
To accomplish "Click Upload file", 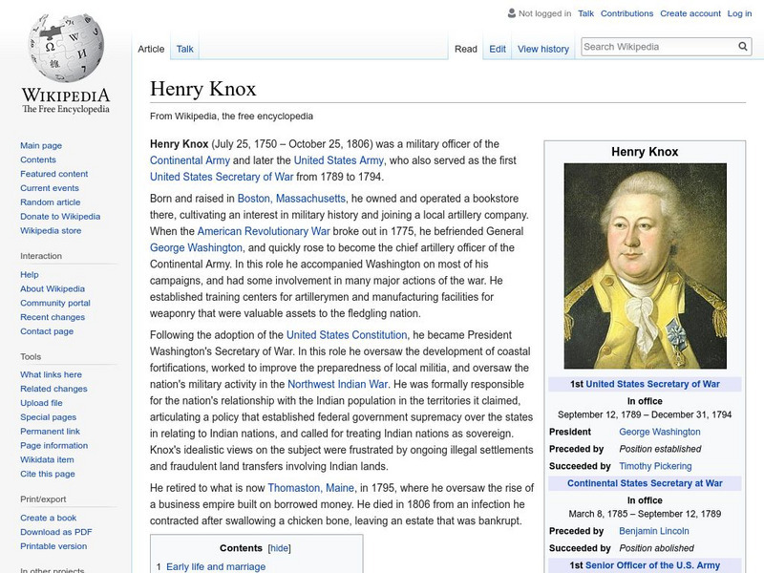I will click(x=41, y=402).
